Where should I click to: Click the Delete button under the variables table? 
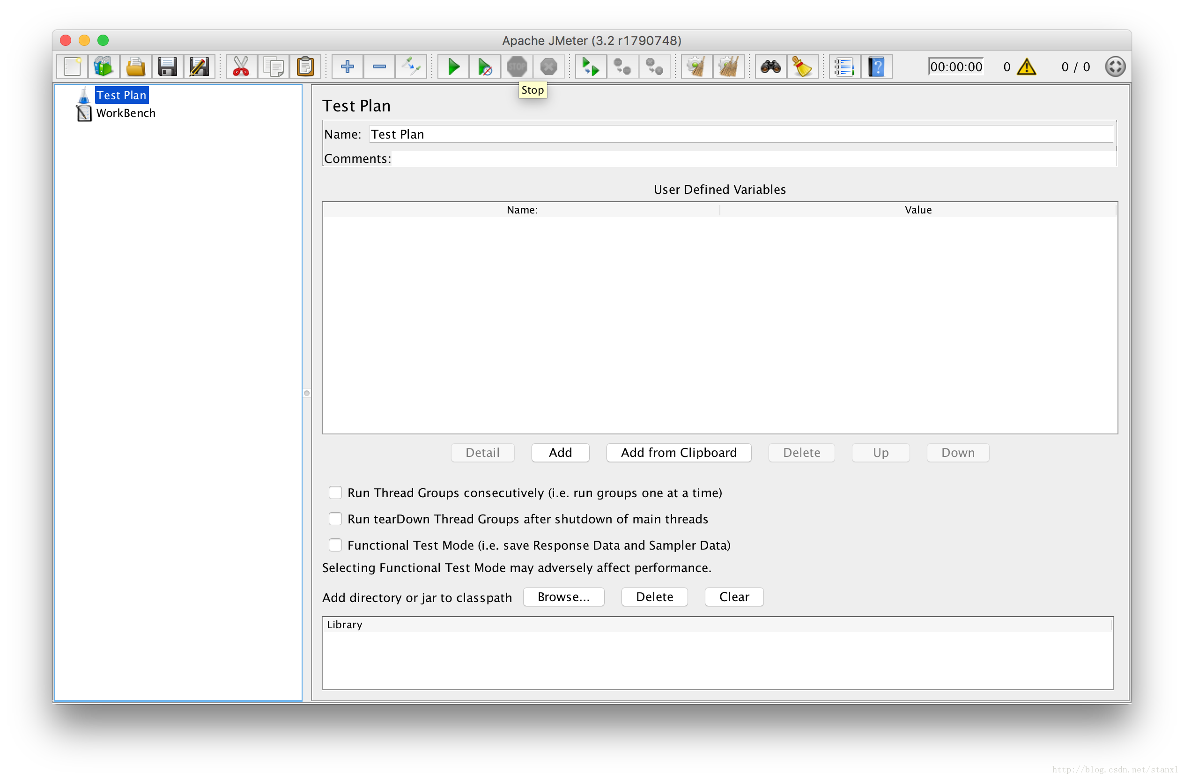click(x=802, y=453)
